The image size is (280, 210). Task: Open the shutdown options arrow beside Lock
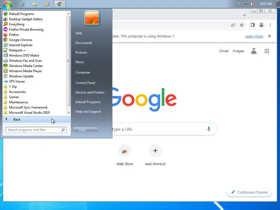pyautogui.click(x=94, y=130)
